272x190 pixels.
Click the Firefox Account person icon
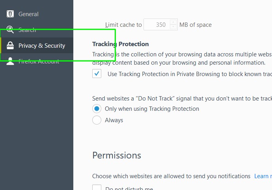point(10,61)
